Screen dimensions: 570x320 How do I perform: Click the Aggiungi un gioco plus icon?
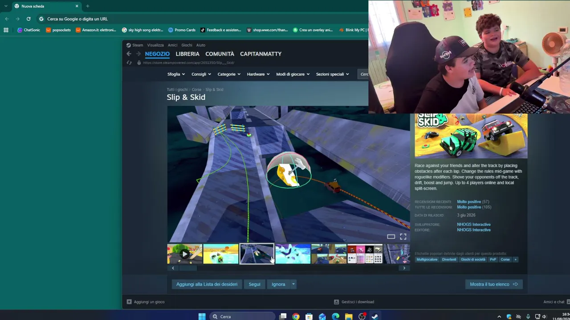[x=129, y=302]
